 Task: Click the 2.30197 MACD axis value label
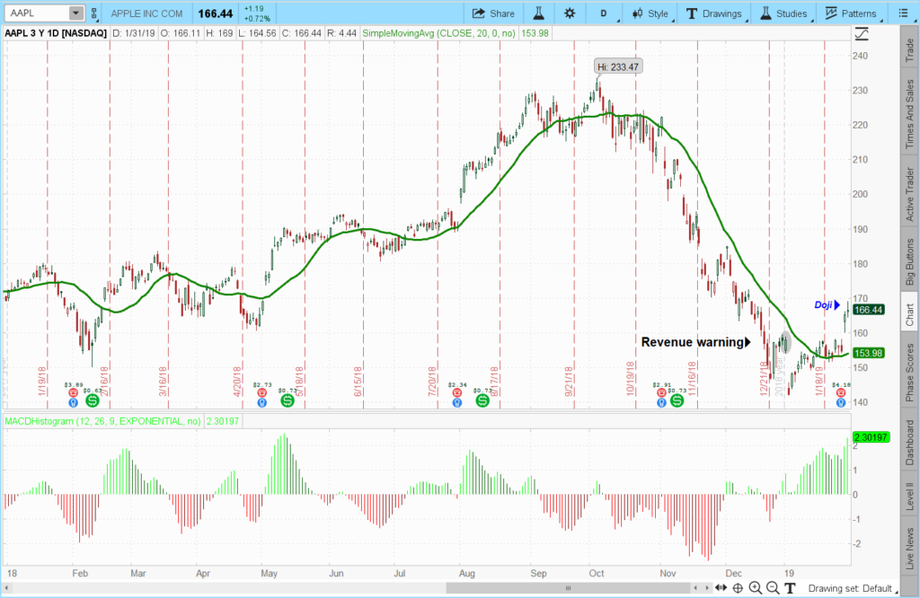coord(871,437)
